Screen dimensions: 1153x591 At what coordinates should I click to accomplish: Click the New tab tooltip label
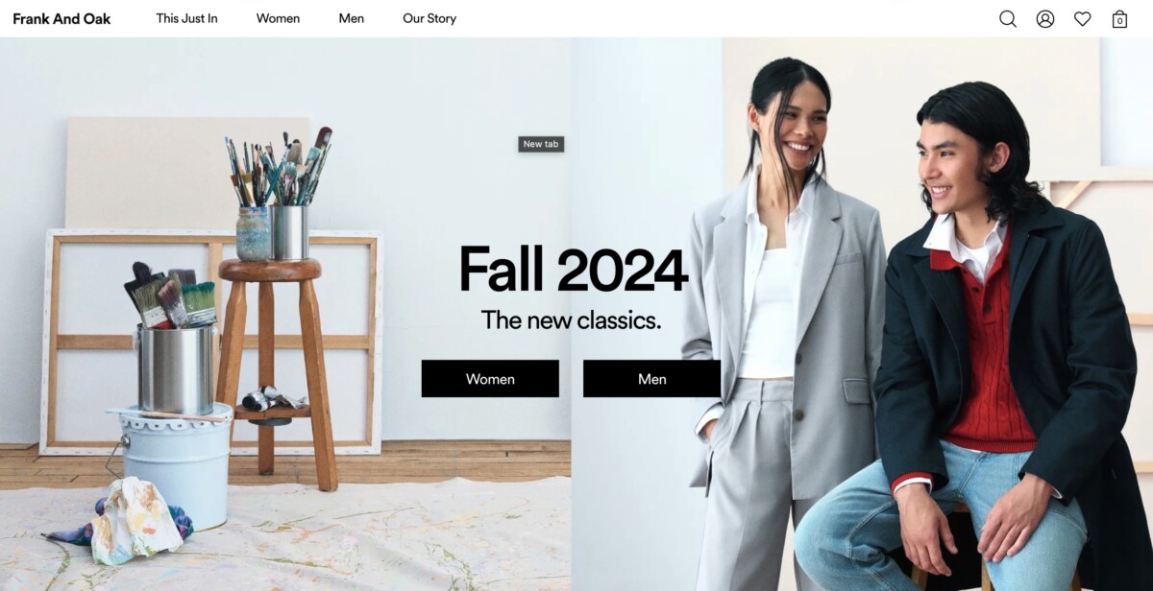[x=541, y=144]
